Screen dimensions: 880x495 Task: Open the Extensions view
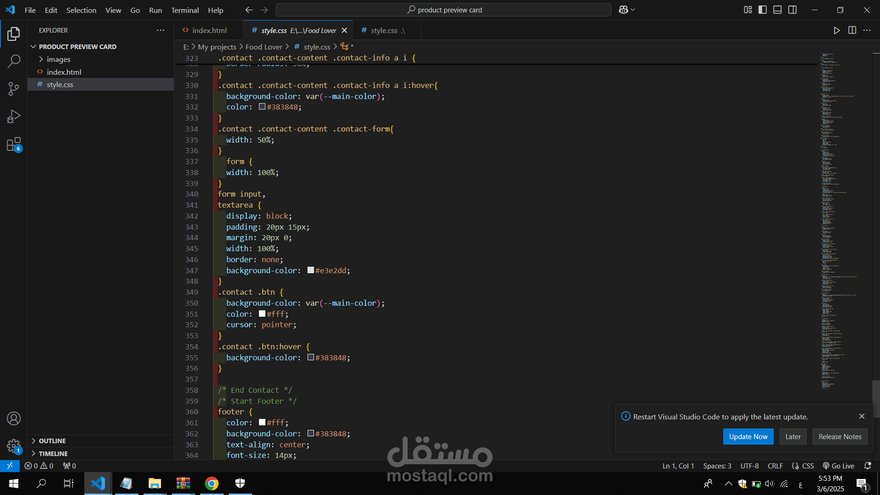click(14, 144)
